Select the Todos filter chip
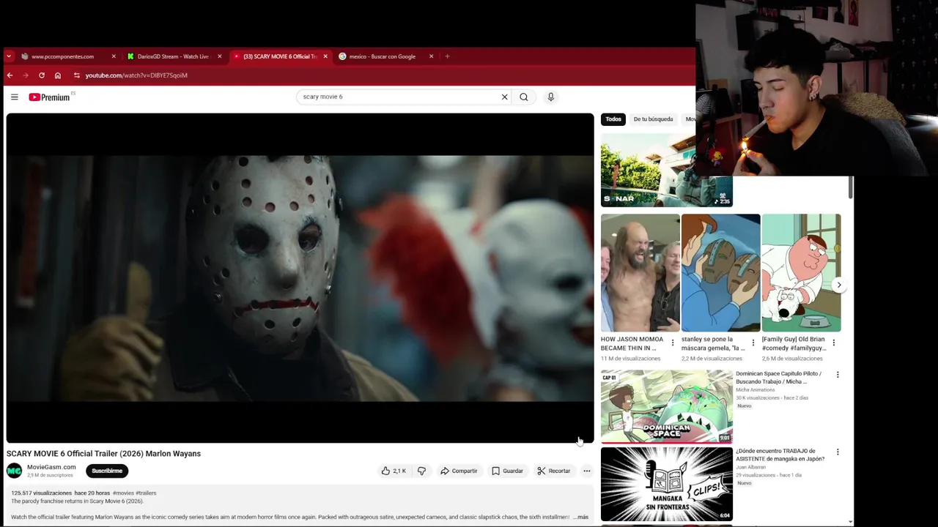Viewport: 938px width, 527px height. pos(613,119)
